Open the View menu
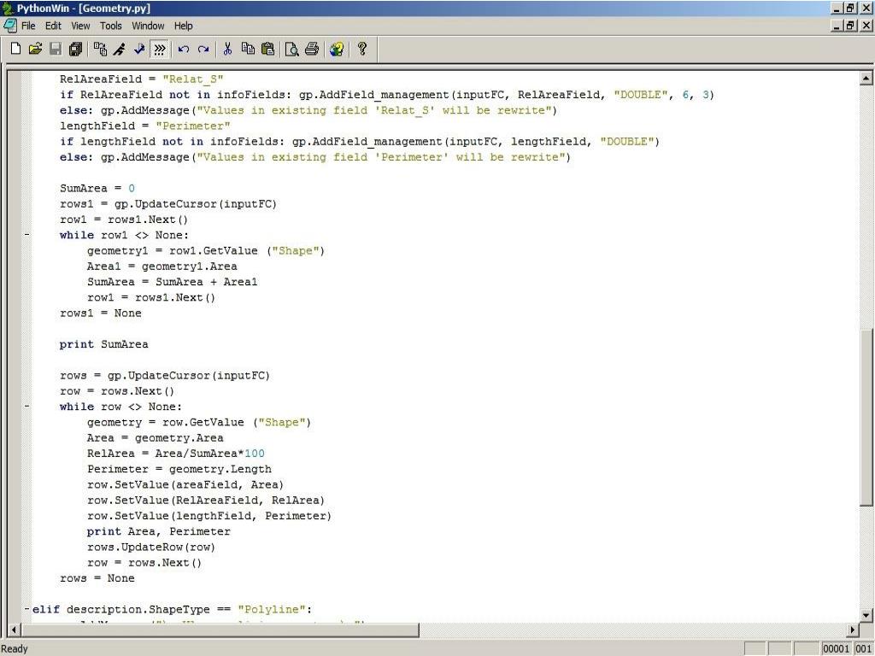 point(80,26)
